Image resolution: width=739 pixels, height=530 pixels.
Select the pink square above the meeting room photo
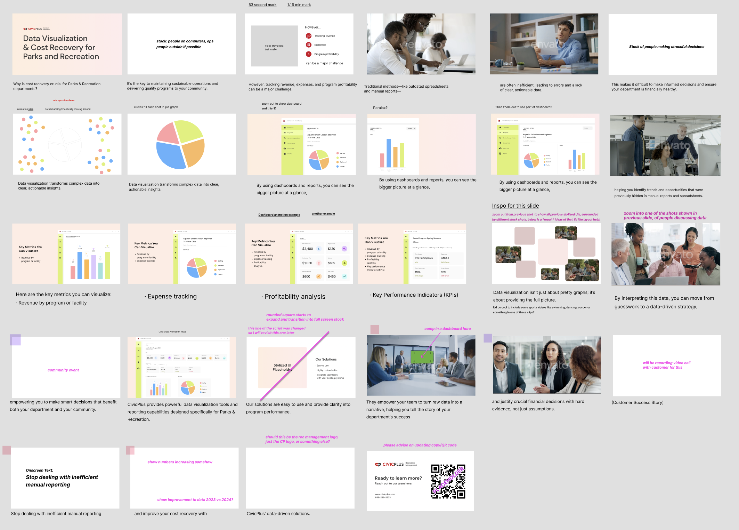click(x=375, y=329)
